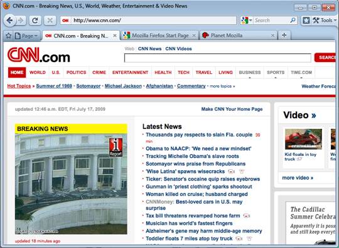Screen dimensions: 339x248
Task: Click Make CNN Your Home Page
Action: (x=232, y=109)
